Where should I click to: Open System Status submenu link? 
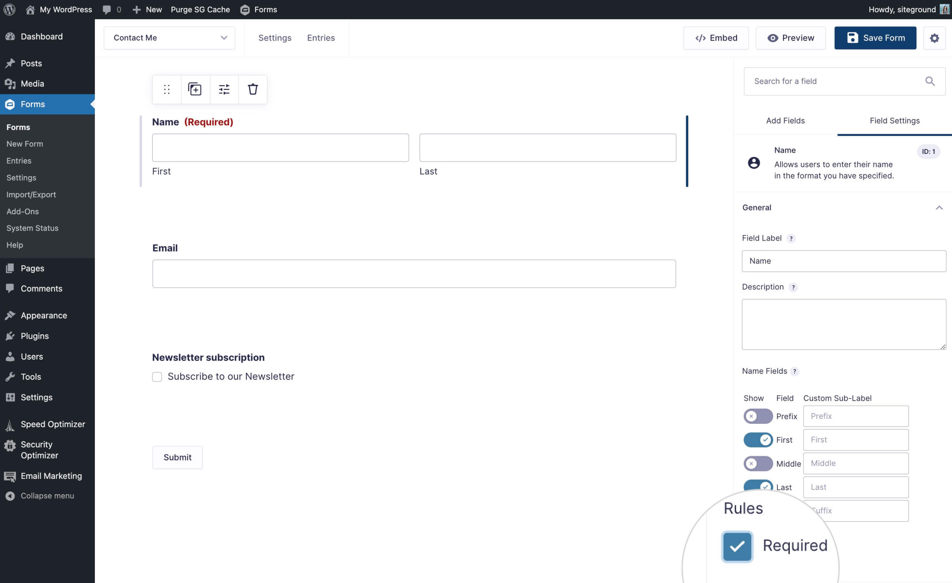[32, 228]
